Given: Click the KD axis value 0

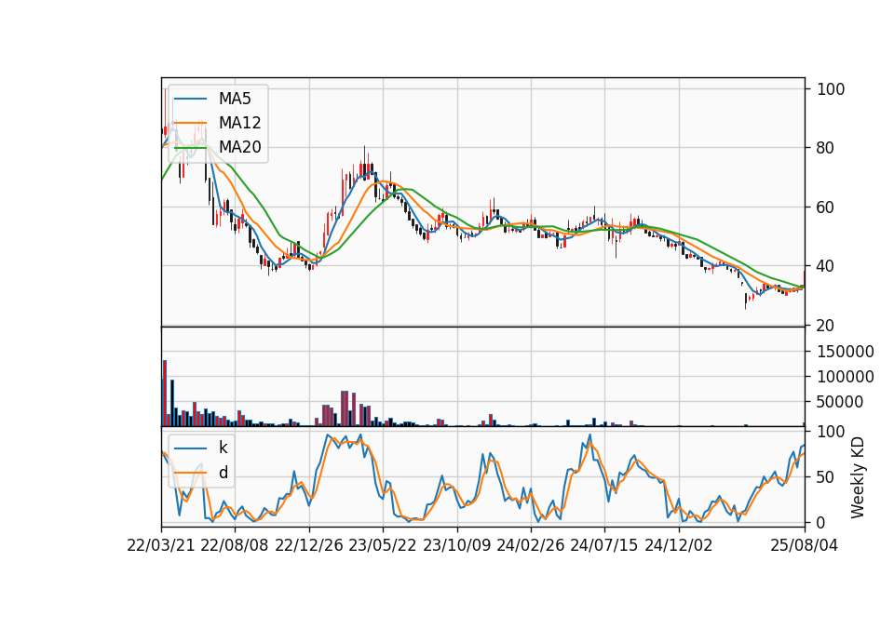Looking at the screenshot, I should click(821, 522).
